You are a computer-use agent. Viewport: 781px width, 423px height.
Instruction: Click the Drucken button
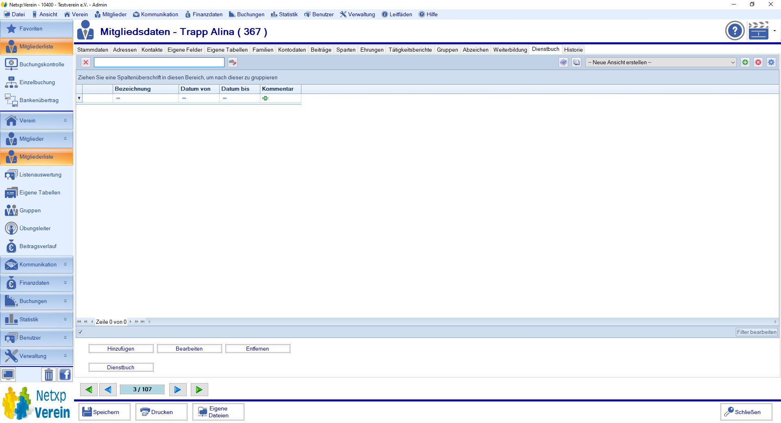coord(161,412)
